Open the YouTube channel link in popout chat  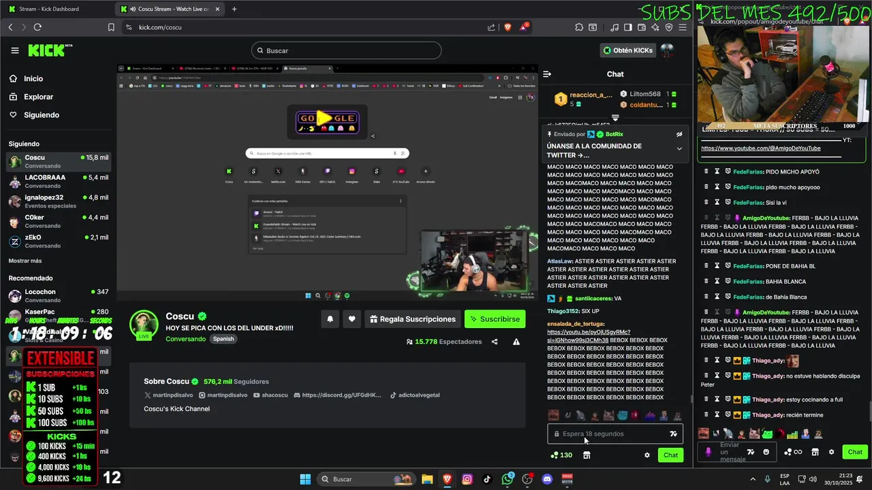pyautogui.click(x=761, y=148)
